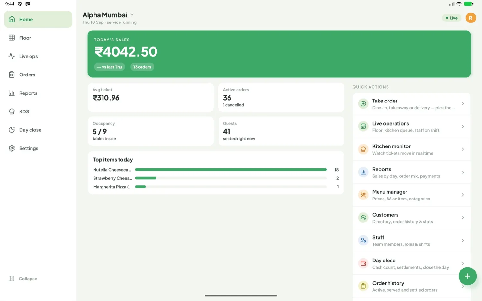Click the Margherita Pizza progress bar
The height and width of the screenshot is (301, 482).
point(231,187)
